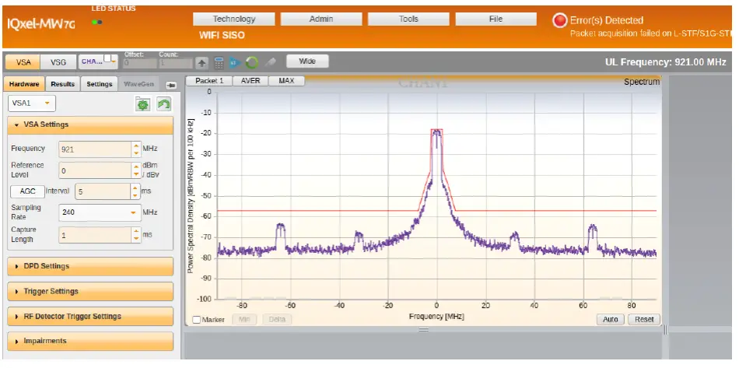Viewport: 739px width, 368px height.
Task: Open the Admin menu
Action: click(321, 19)
